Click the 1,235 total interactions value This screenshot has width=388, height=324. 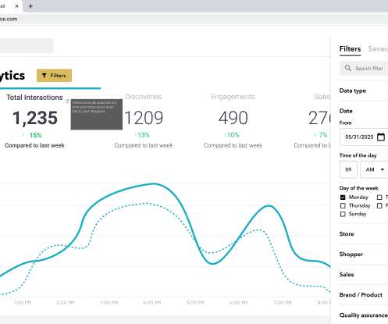(35, 118)
